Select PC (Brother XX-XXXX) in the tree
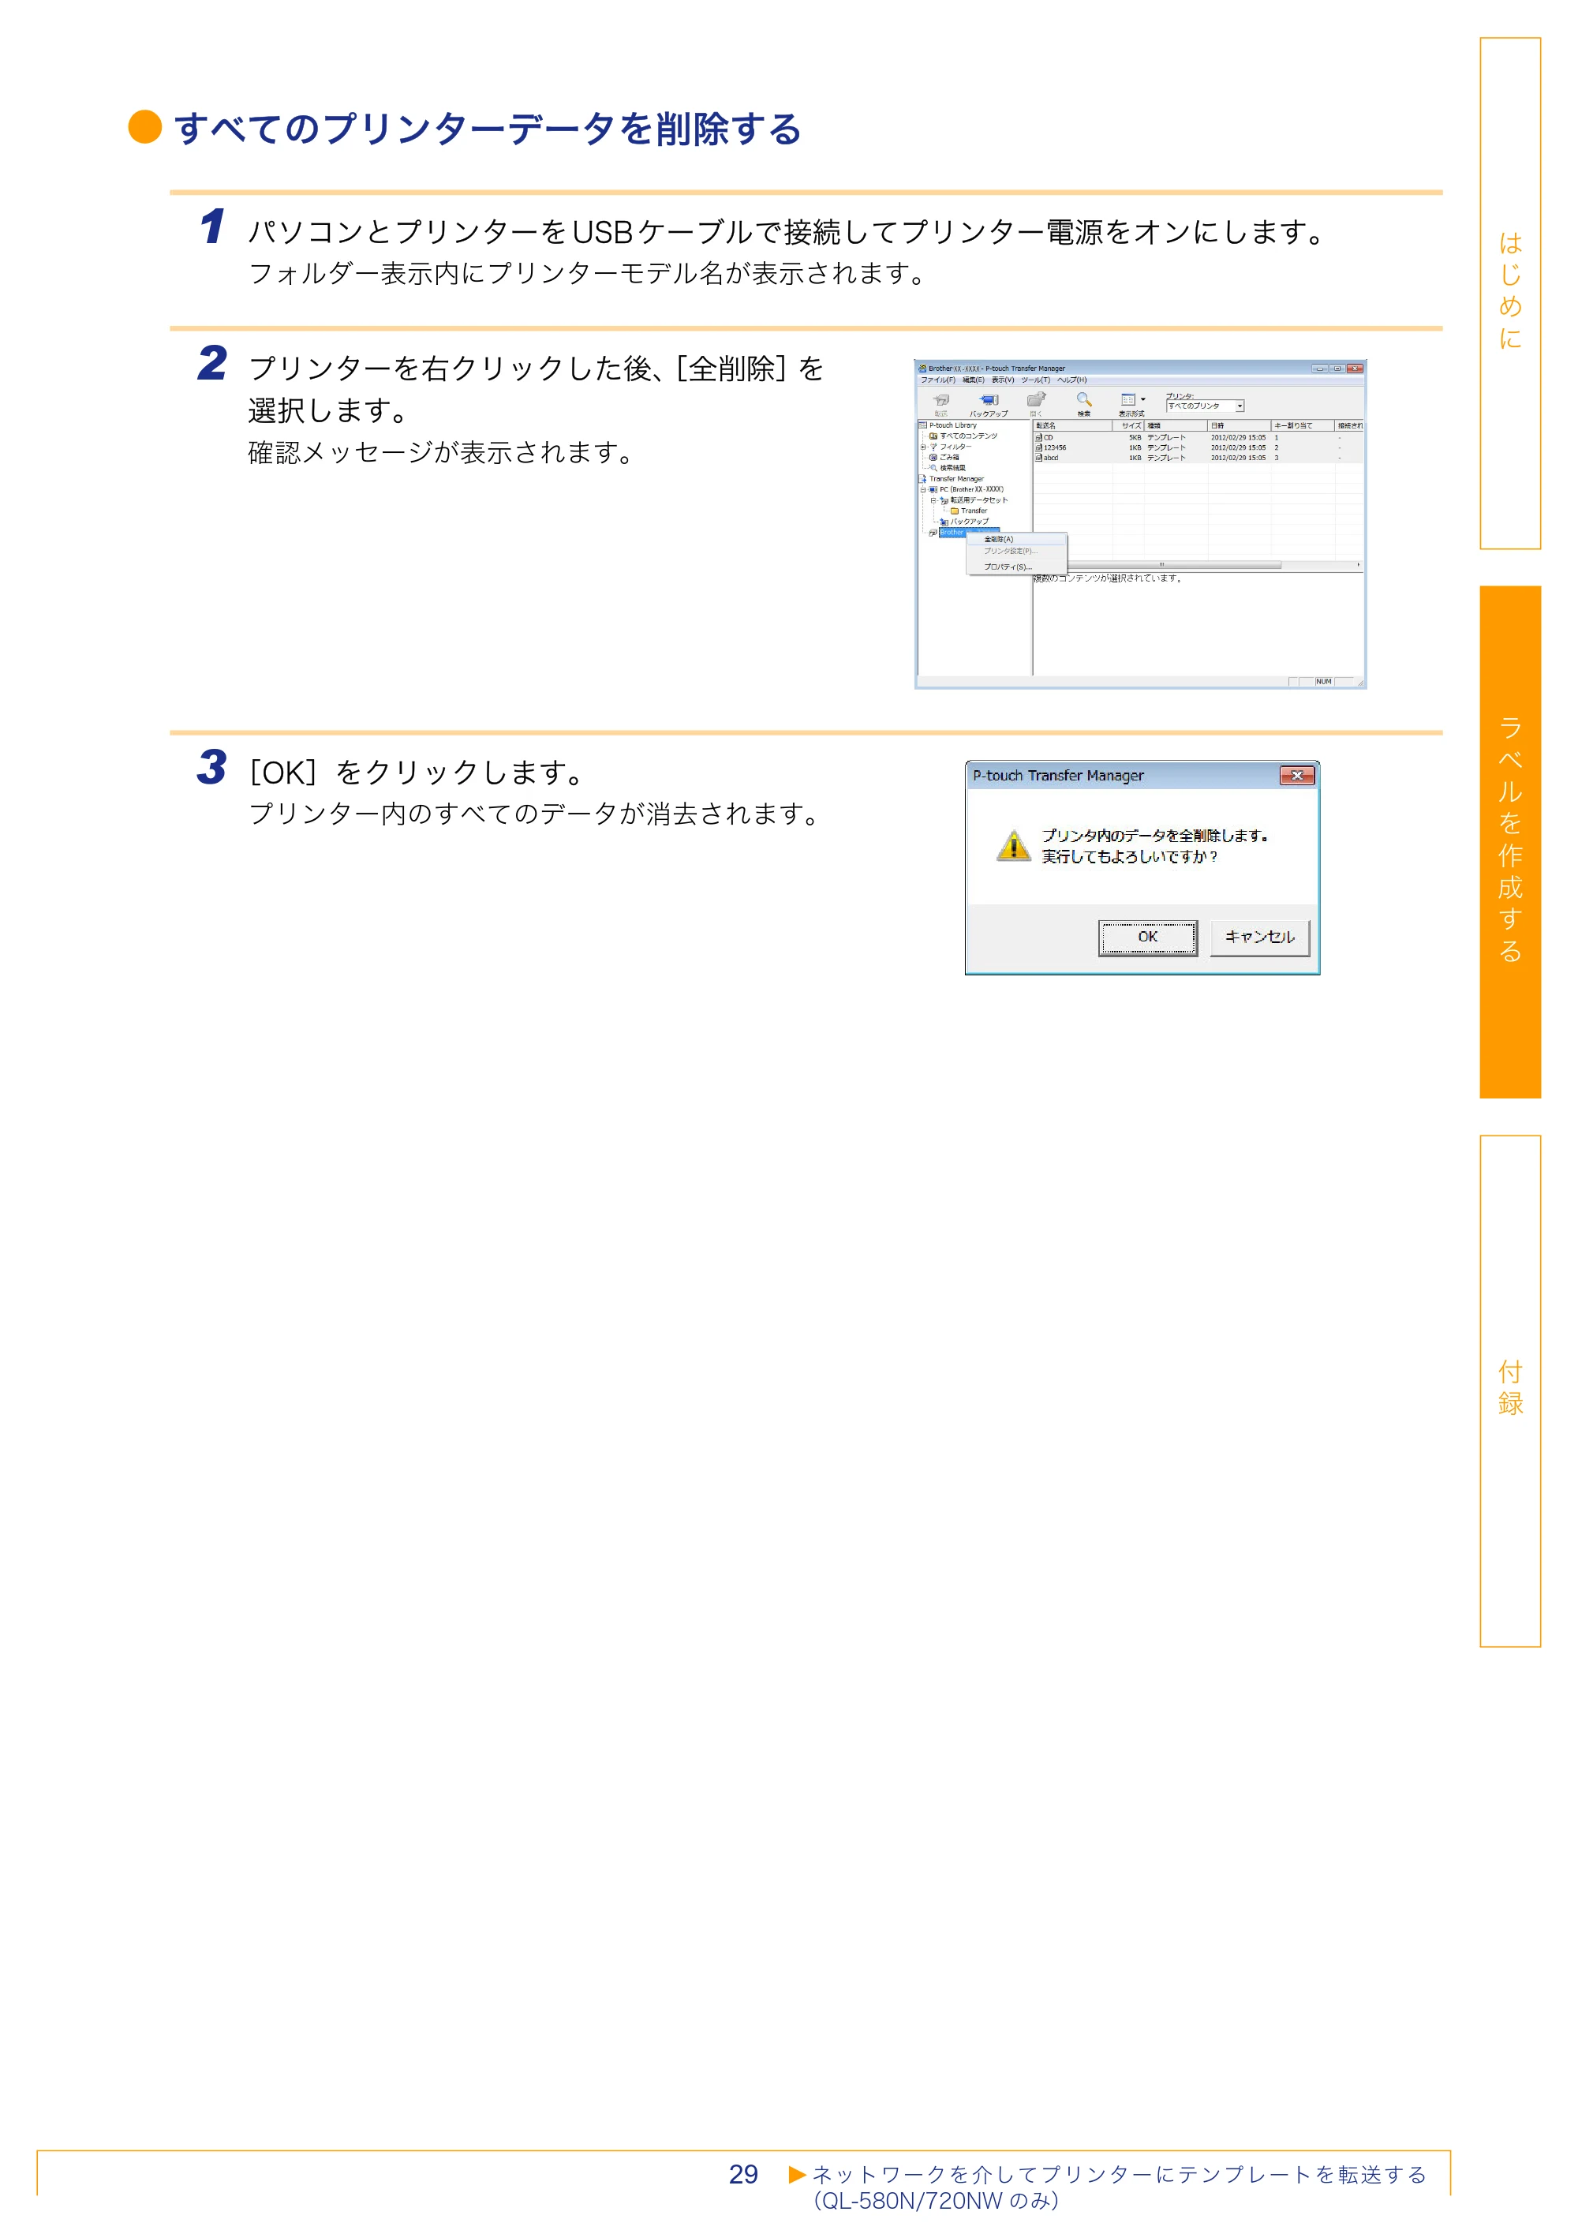This screenshot has width=1578, height=2234. point(971,489)
